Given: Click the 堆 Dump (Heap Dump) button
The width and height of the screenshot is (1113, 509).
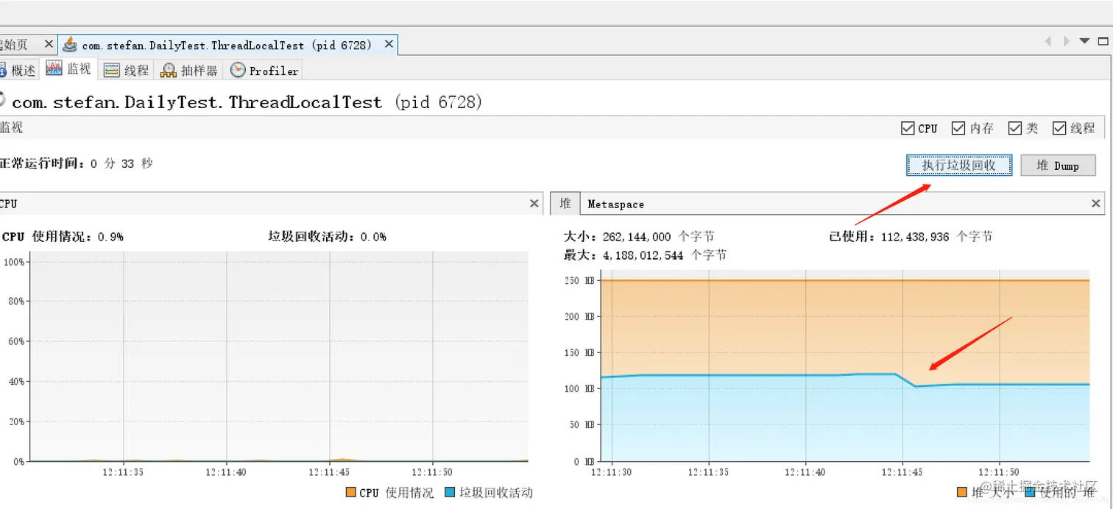Looking at the screenshot, I should tap(1059, 165).
